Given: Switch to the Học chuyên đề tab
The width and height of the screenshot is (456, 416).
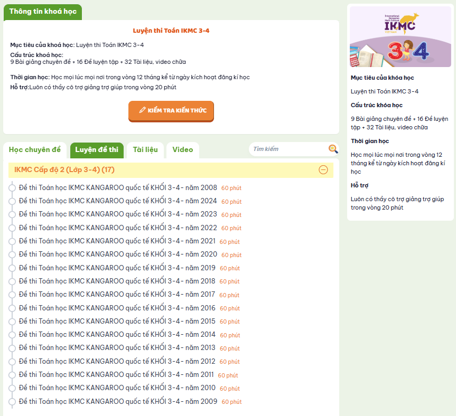Looking at the screenshot, I should (x=35, y=150).
